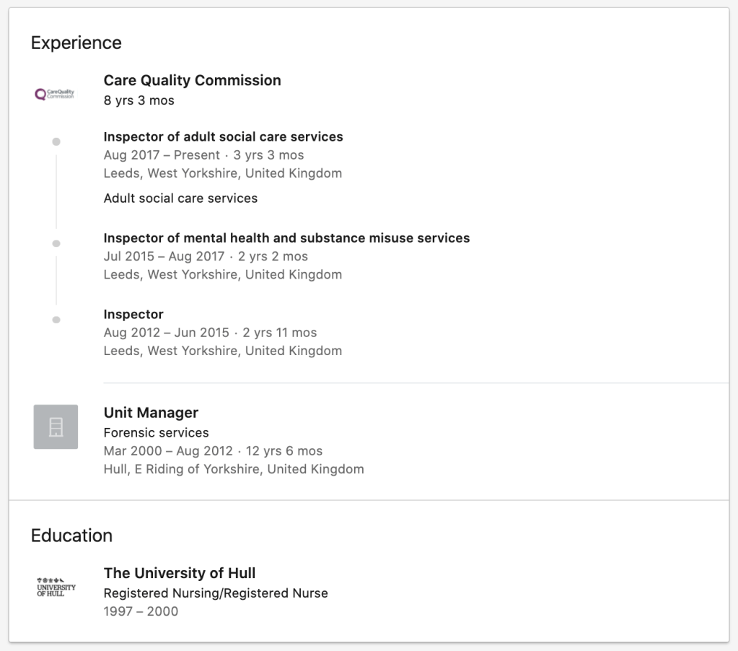The width and height of the screenshot is (738, 651).
Task: Click the Experience section heading
Action: point(76,43)
